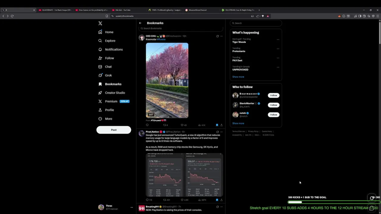Image resolution: width=381 pixels, height=214 pixels.
Task: Remove bookmark from CEO CHU post
Action: (217, 125)
